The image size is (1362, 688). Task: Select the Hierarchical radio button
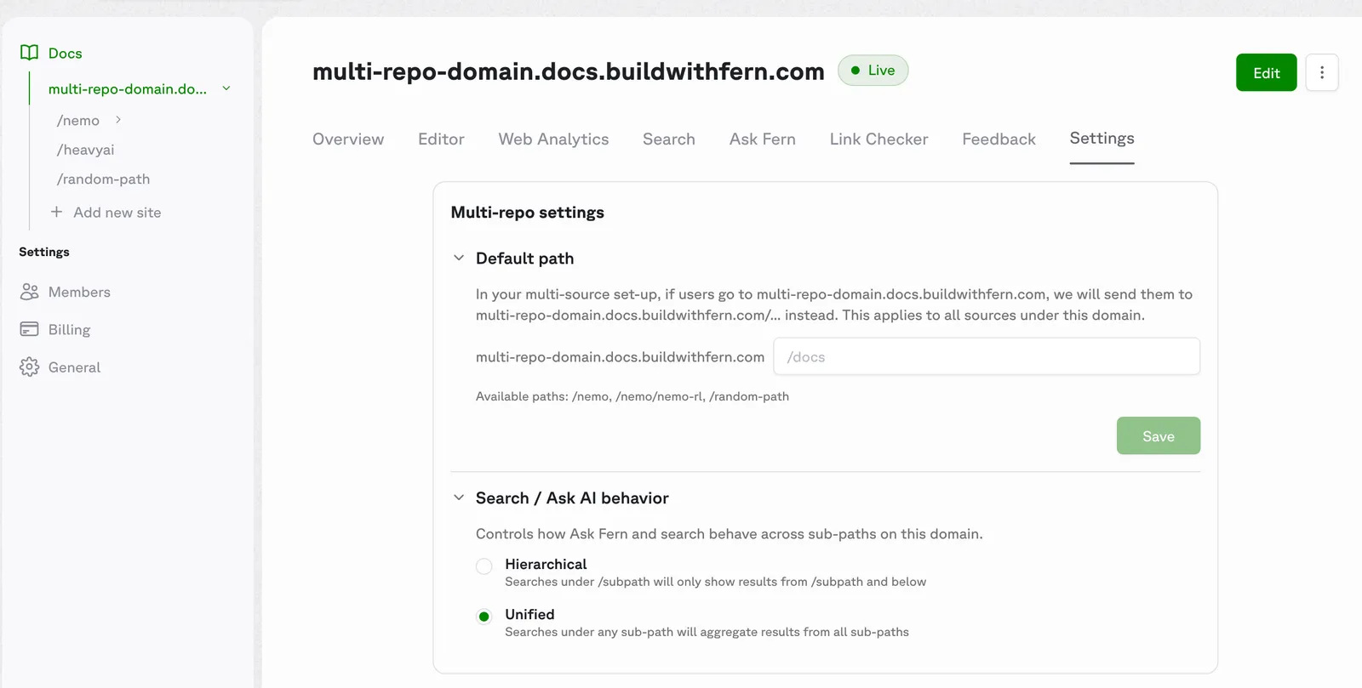coord(484,566)
